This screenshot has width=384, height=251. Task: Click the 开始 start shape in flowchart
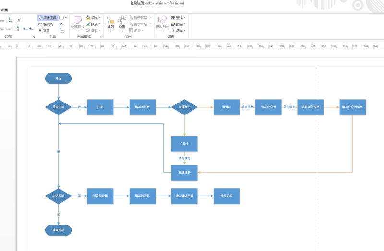coord(58,78)
